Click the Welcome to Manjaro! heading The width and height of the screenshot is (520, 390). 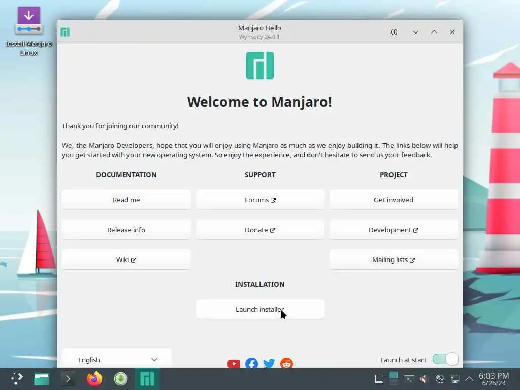(x=259, y=102)
